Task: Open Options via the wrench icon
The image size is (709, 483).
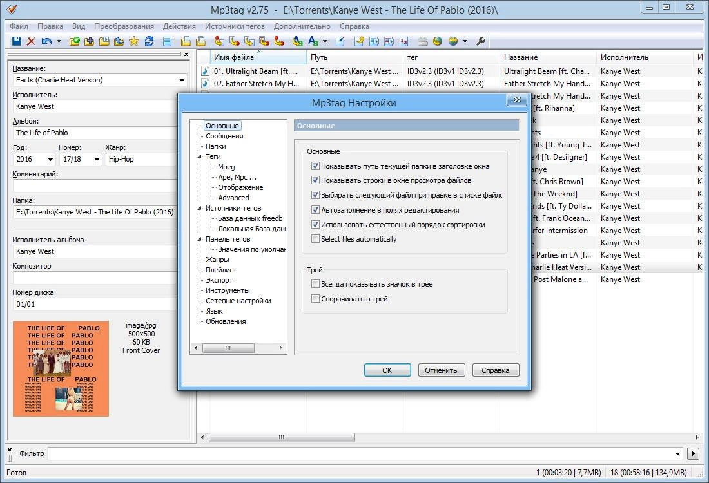Action: (x=481, y=42)
